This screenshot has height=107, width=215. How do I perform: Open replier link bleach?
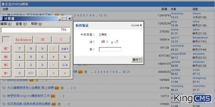pos(197,13)
